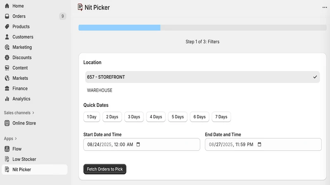Open calendar picker for Start Date
This screenshot has height=185, width=330.
[138, 144]
